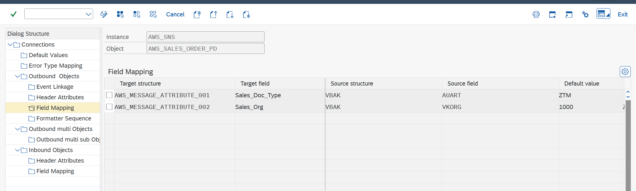Screen dimensions: 636x191
Task: Go to previous page icon
Action: [x=214, y=14]
